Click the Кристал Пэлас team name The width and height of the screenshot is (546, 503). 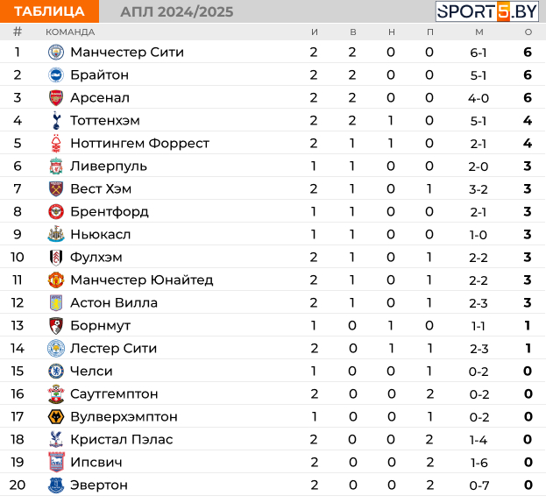click(122, 439)
